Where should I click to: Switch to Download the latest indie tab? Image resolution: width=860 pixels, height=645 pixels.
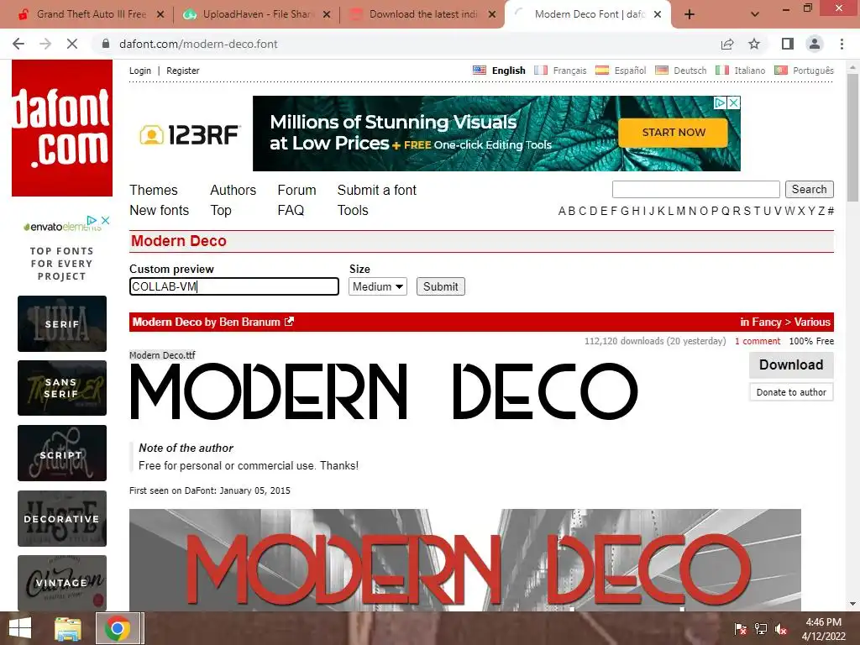click(422, 14)
